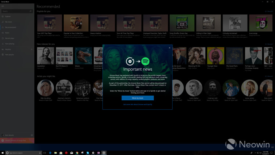
Task: Open the Mail app from taskbar
Action: pyautogui.click(x=72, y=153)
